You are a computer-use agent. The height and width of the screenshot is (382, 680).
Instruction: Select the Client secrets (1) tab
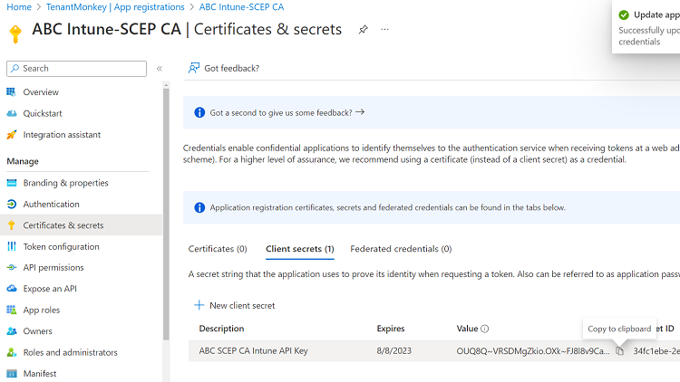(x=299, y=249)
